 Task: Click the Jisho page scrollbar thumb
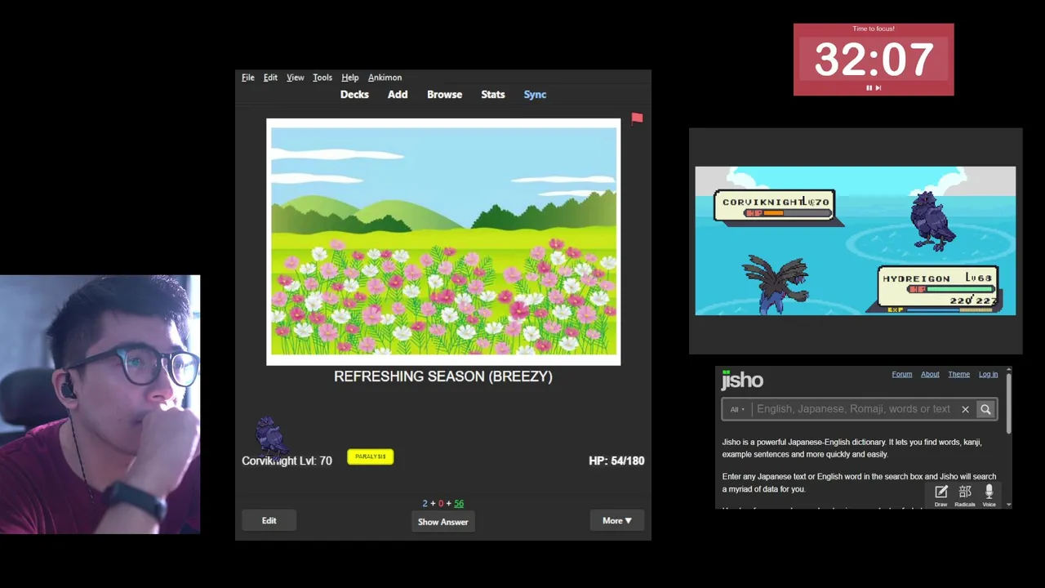coord(1009,405)
